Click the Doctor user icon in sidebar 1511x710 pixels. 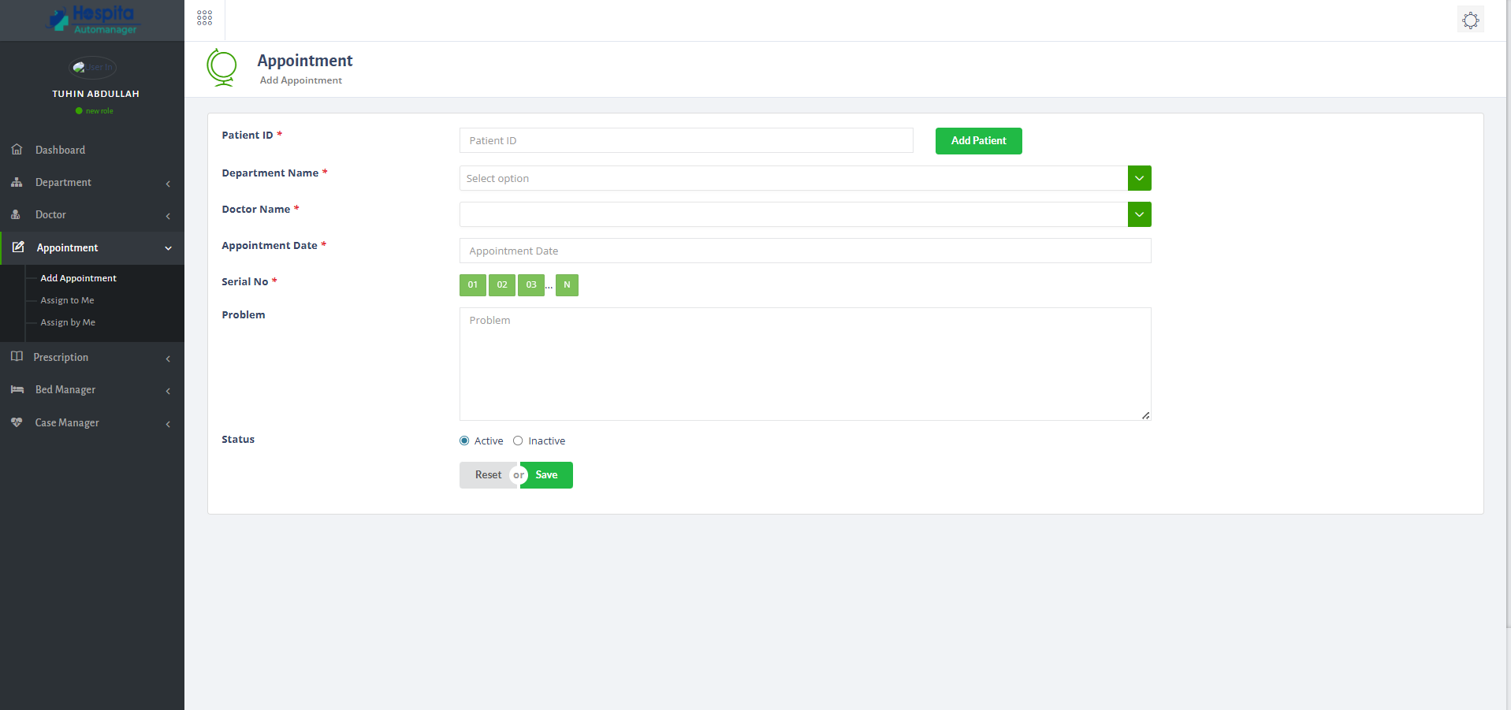[17, 214]
